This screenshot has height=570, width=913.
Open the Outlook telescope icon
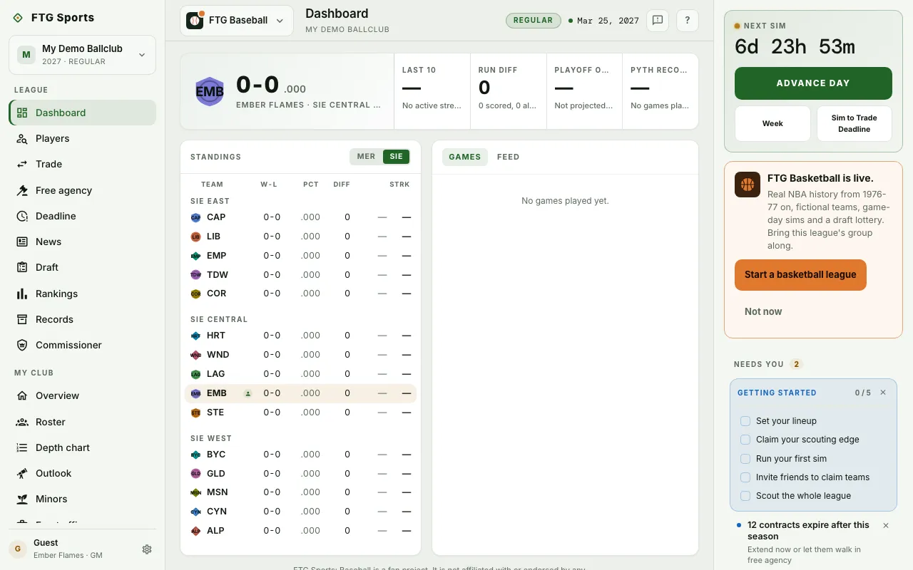click(22, 473)
